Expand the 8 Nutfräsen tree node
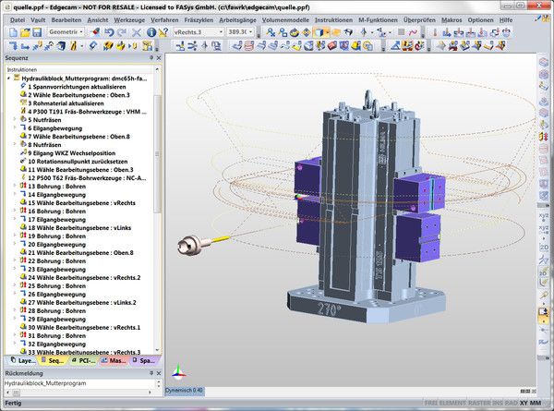The width and height of the screenshot is (554, 411). 15,144
